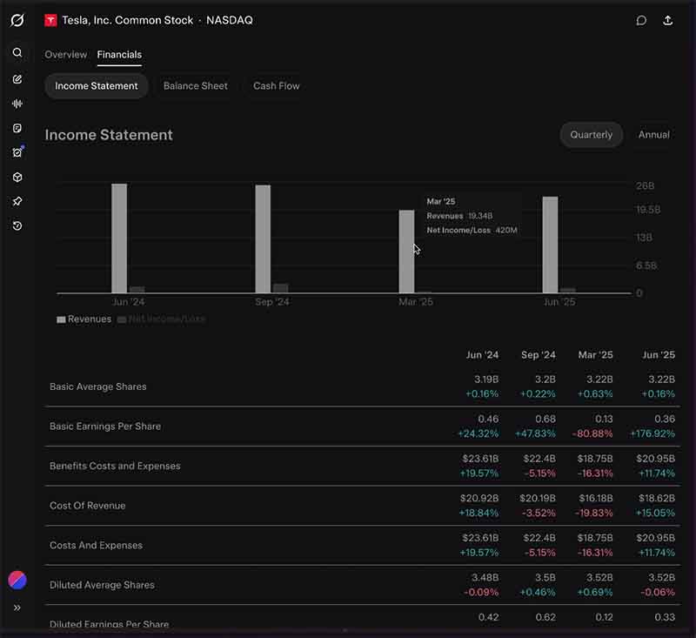Click the Costs And Expenses row label
Image resolution: width=696 pixels, height=638 pixels.
pos(96,545)
